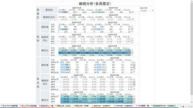
Task: Go to next sheet arrow
Action: point(187,107)
